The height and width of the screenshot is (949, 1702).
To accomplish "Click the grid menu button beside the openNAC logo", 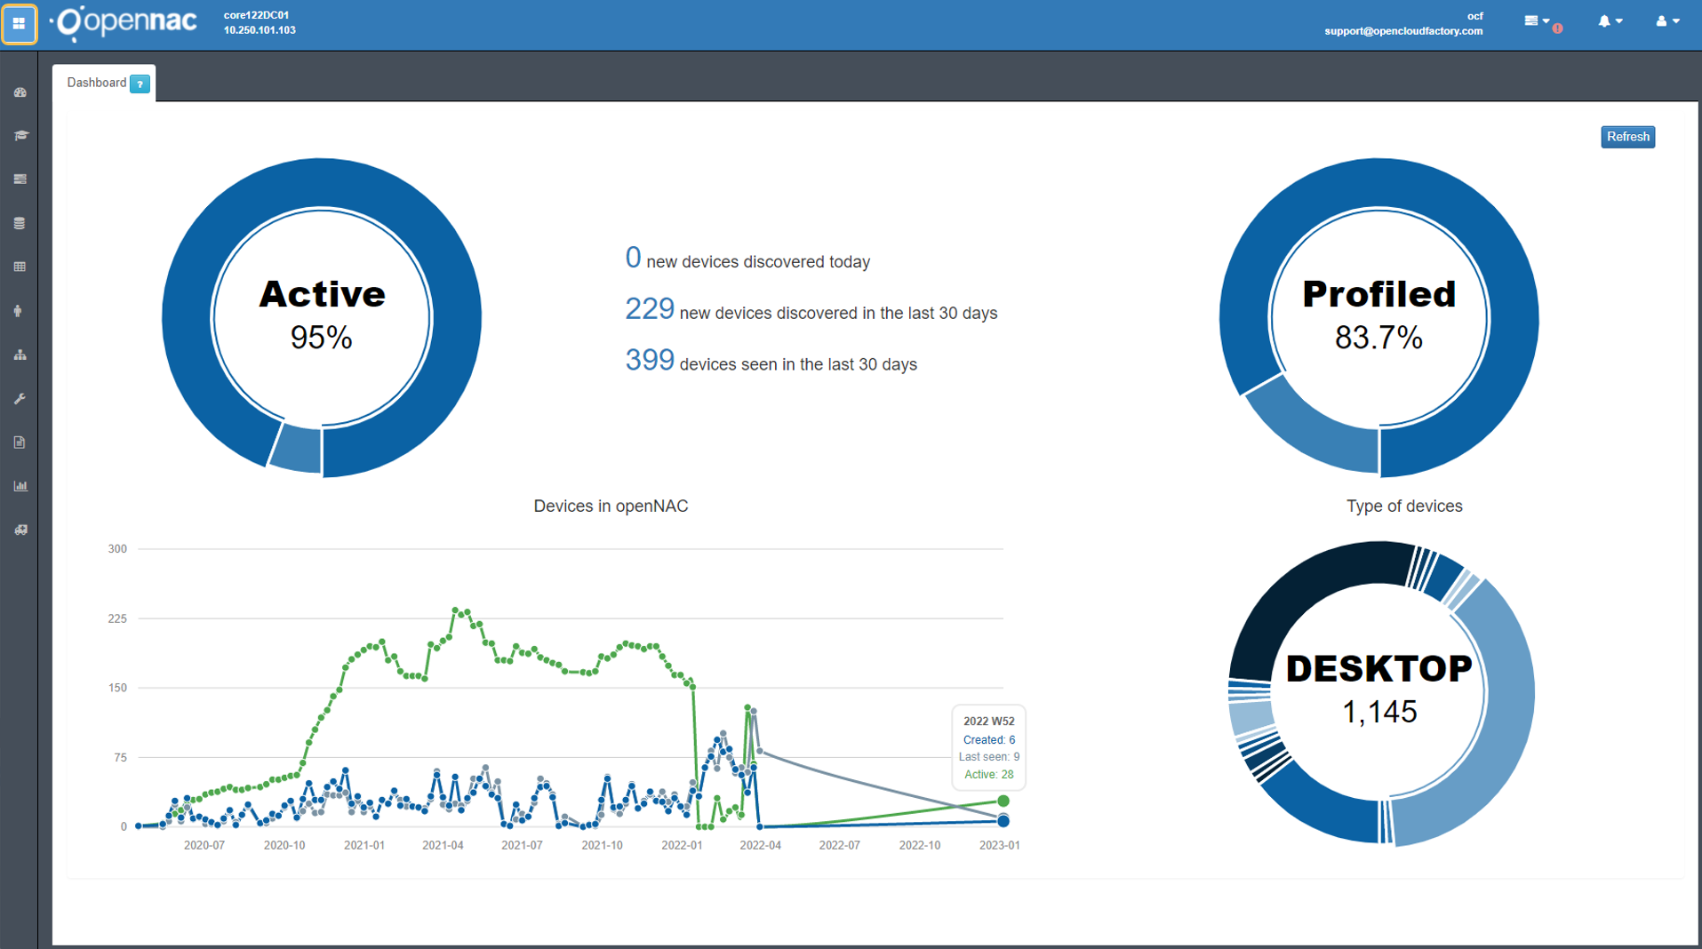I will coord(19,24).
